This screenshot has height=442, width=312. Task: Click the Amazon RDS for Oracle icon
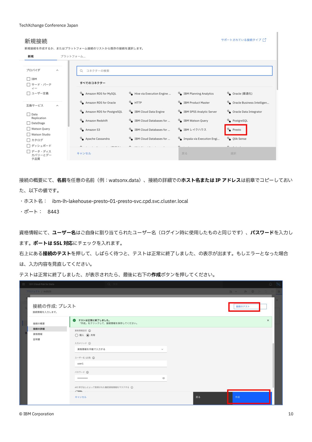coord(82,103)
